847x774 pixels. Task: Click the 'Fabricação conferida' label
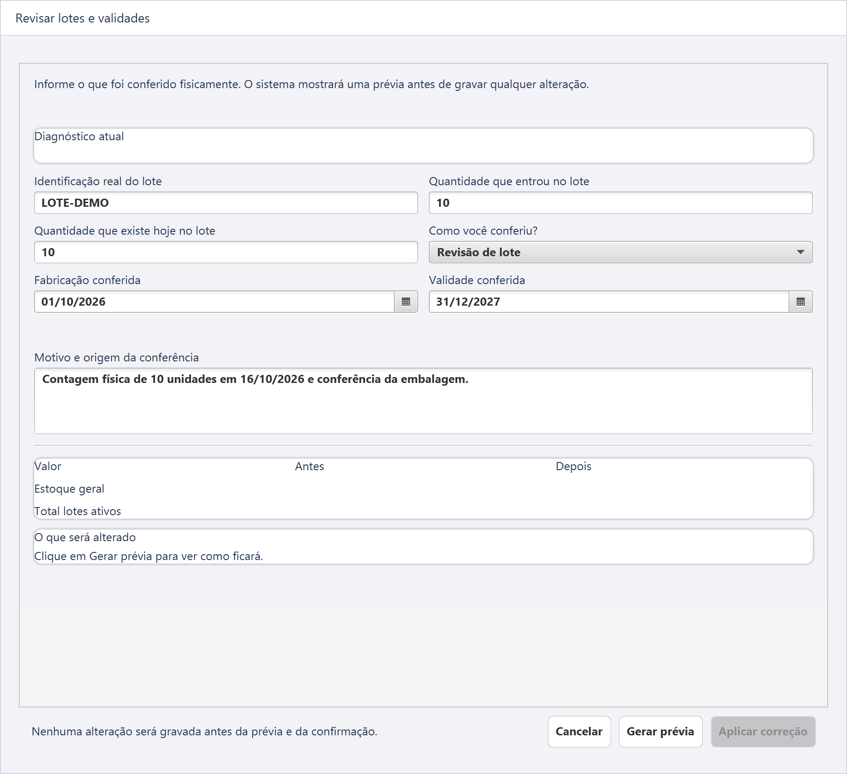(87, 280)
